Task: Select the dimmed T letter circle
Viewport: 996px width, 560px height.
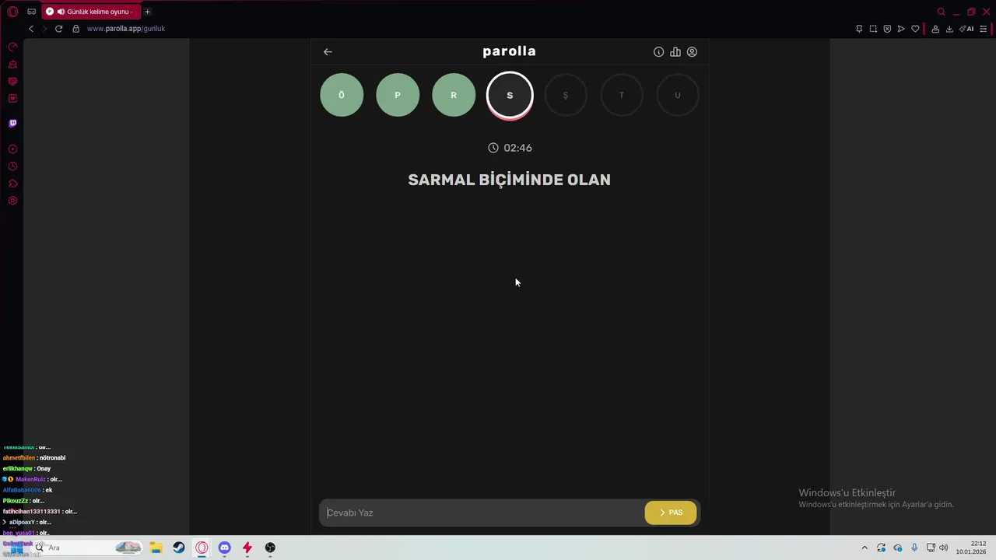Action: click(x=622, y=95)
